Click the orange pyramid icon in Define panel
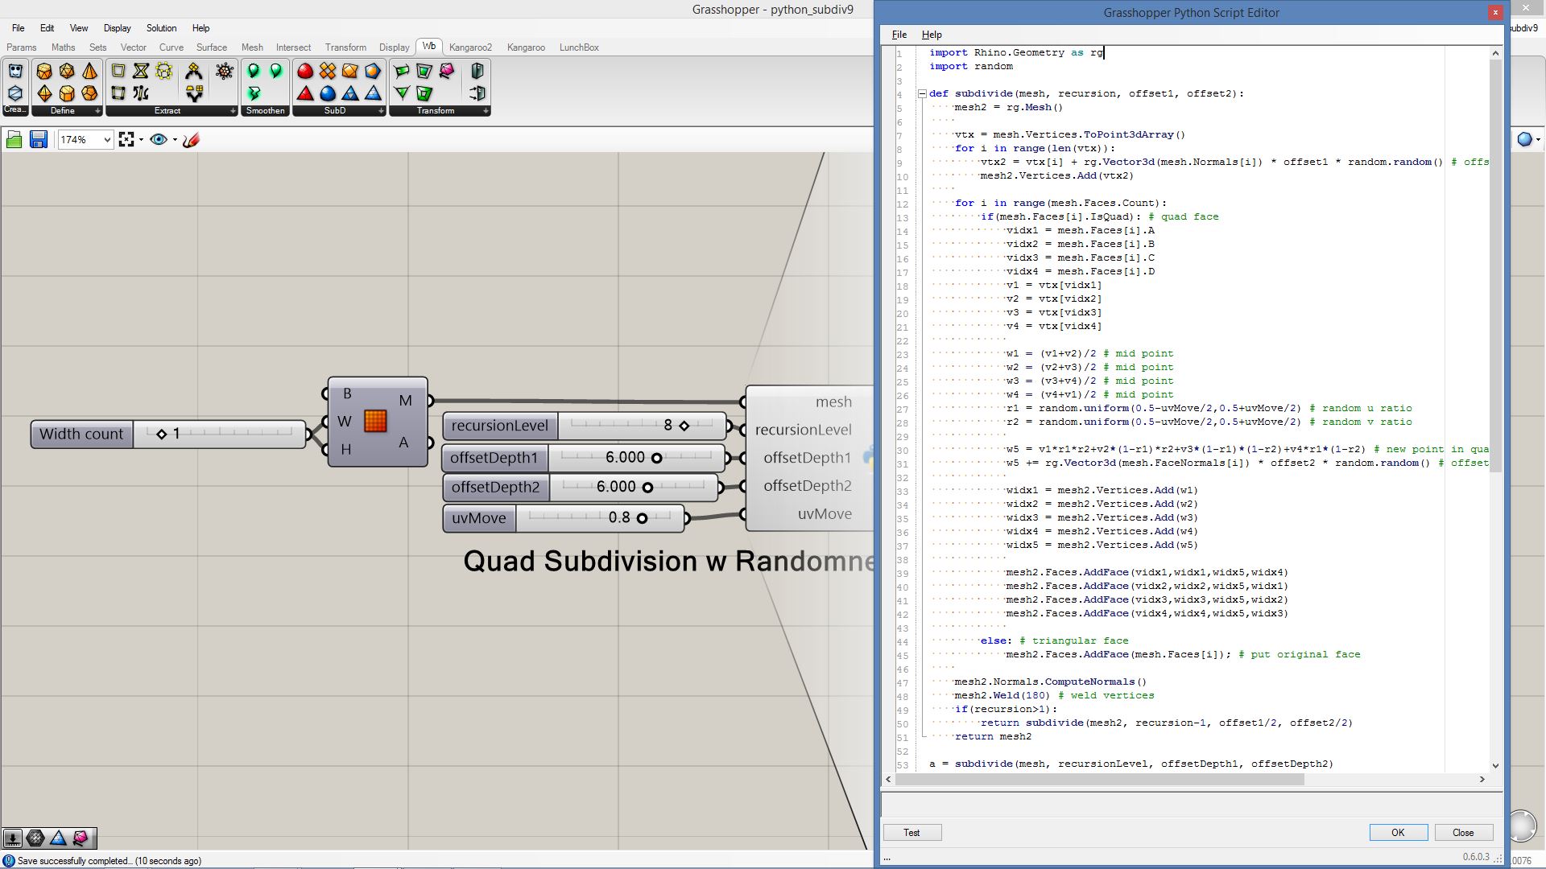 [x=89, y=72]
